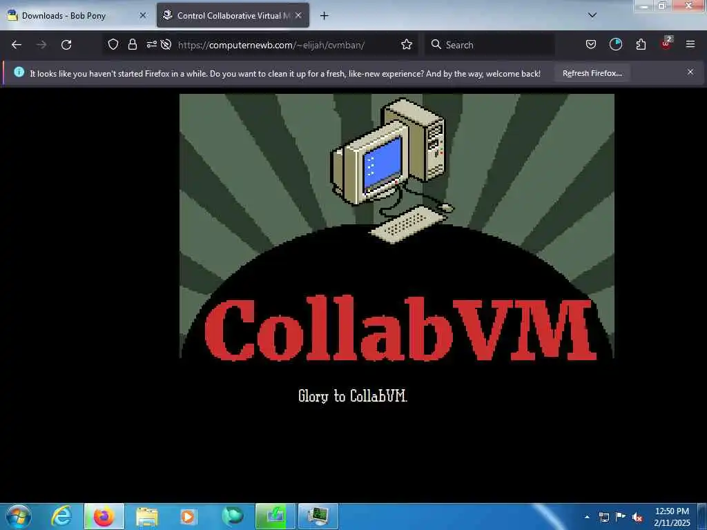
Task: Open the Windows Start menu orb
Action: [x=19, y=516]
